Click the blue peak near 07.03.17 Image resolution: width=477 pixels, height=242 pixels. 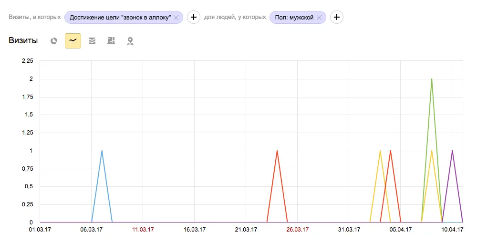[x=102, y=151]
